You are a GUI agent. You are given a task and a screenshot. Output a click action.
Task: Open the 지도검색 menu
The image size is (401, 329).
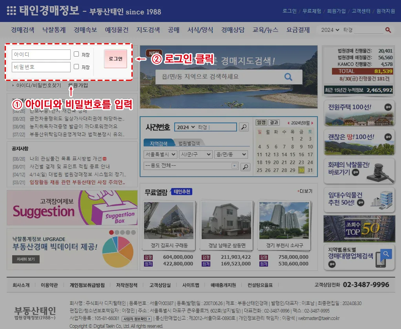(x=148, y=30)
